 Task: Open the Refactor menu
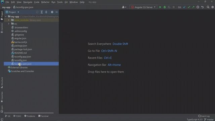click(45, 2)
